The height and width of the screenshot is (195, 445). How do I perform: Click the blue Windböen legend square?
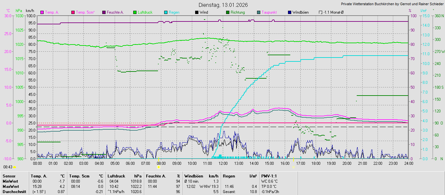tap(290, 12)
